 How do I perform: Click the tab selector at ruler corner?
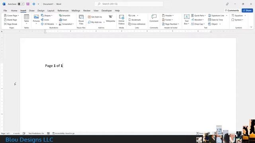2,31
